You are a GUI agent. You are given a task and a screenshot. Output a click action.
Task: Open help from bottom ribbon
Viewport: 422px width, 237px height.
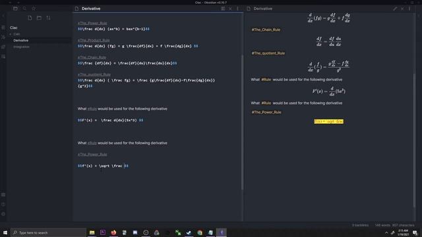click(3, 204)
